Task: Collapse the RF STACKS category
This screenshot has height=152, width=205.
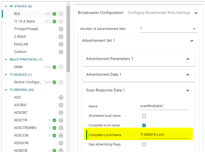Action: [x=6, y=6]
